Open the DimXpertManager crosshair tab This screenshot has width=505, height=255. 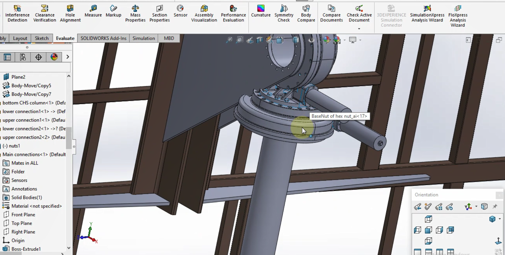[38, 57]
